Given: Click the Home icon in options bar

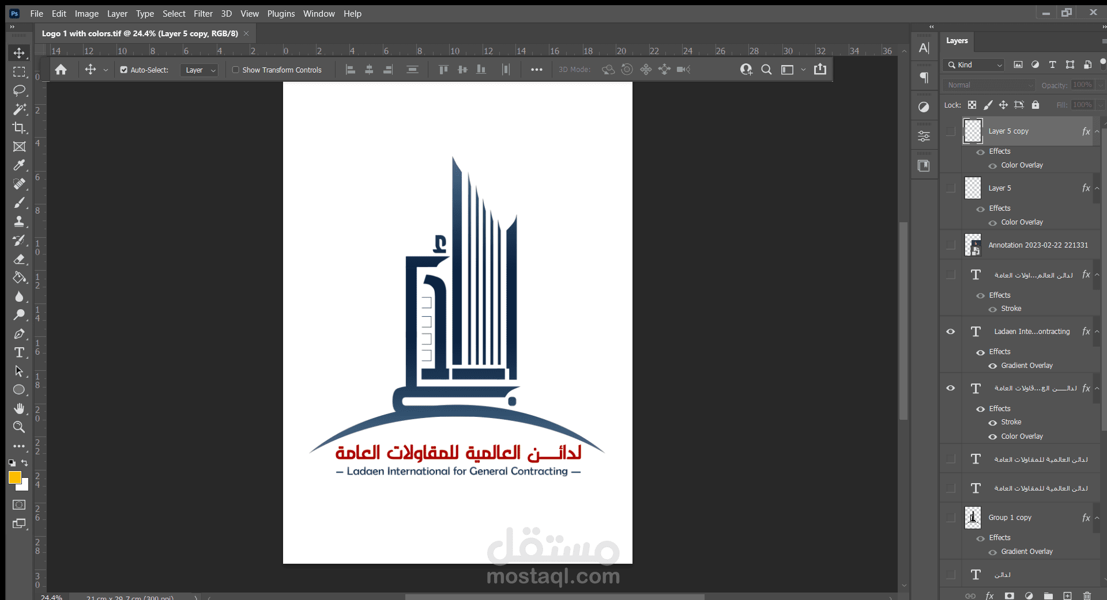Looking at the screenshot, I should click(x=61, y=70).
